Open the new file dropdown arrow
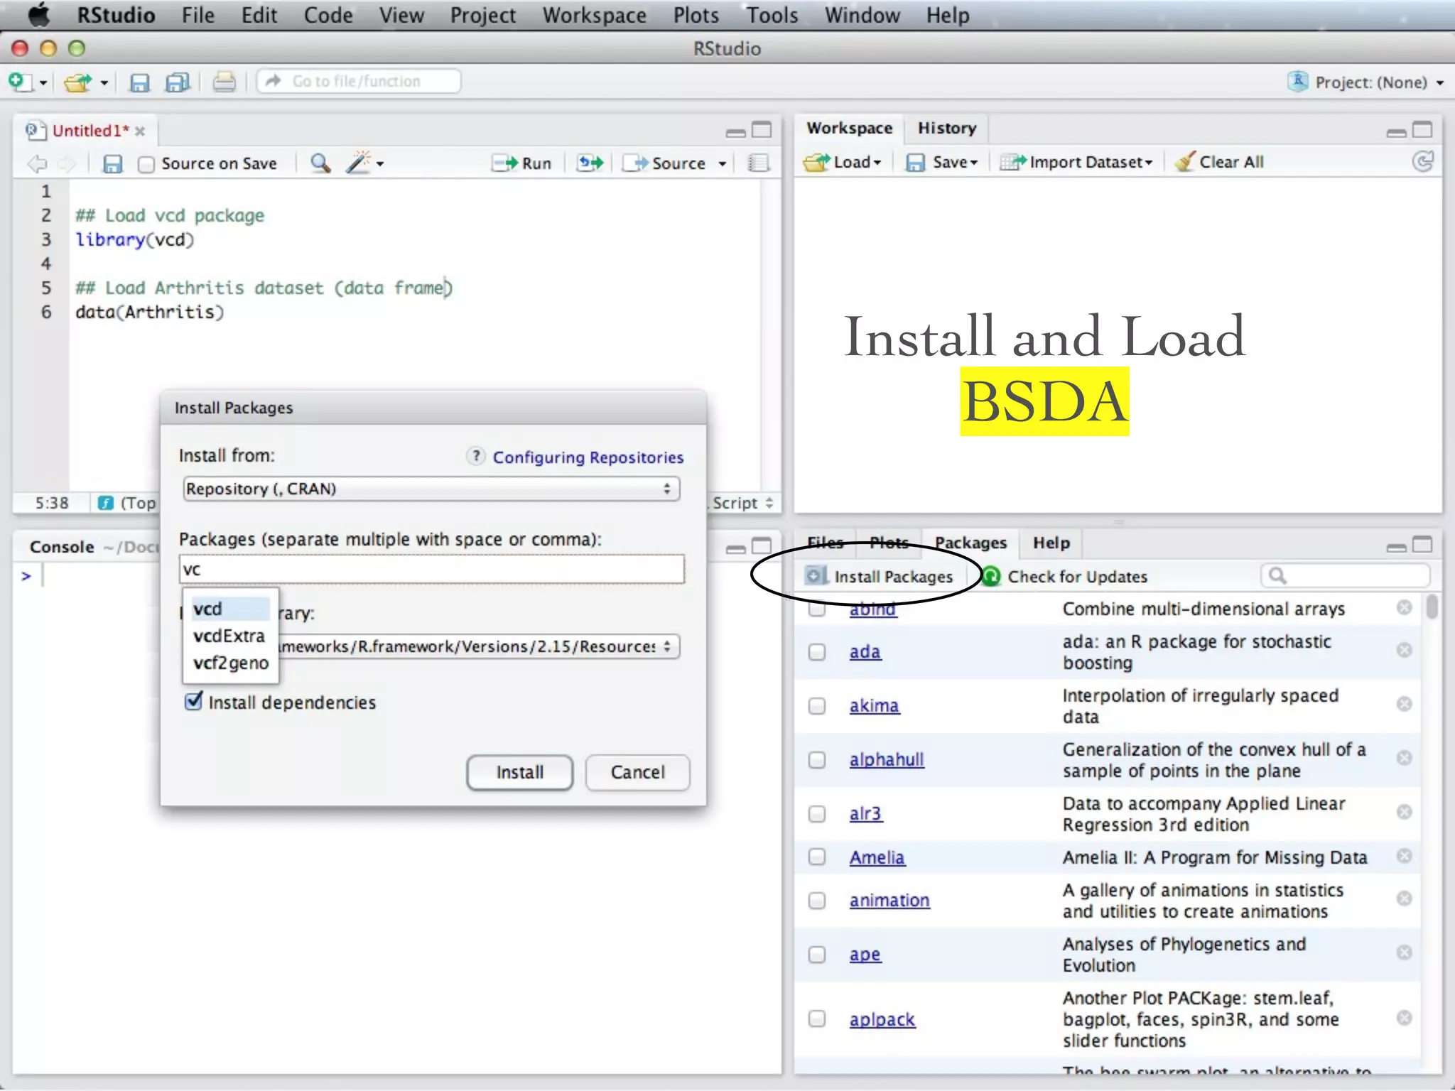This screenshot has height=1091, width=1455. (43, 83)
